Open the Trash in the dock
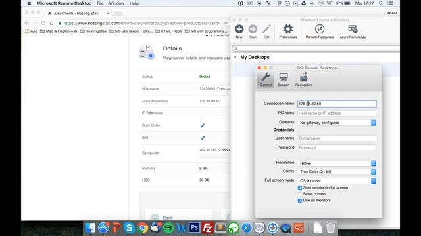421x236 pixels. 330,228
